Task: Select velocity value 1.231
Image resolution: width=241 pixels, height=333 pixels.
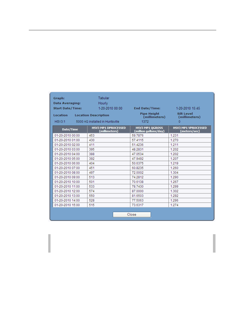Action: click(174, 136)
